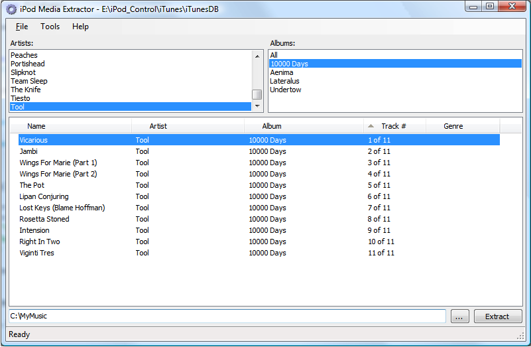Viewport: 531px width, 347px height.
Task: Click the Extract button
Action: 497,316
